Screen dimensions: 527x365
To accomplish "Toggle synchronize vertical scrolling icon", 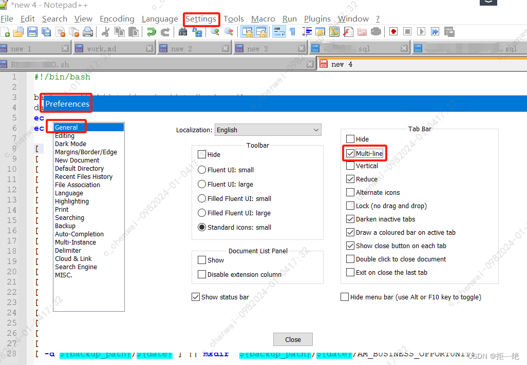I will (x=248, y=32).
